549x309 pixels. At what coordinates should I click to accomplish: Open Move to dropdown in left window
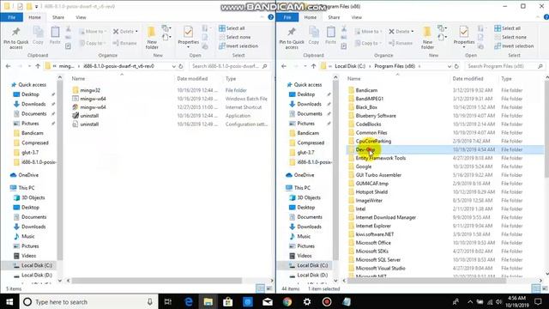(x=93, y=32)
